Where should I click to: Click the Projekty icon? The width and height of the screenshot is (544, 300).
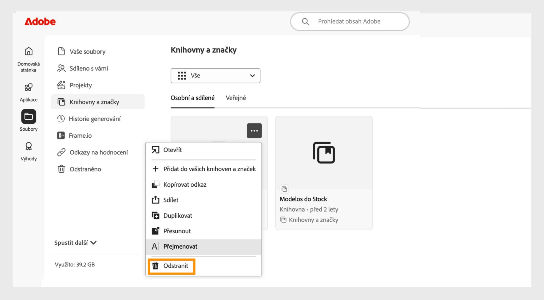[x=61, y=85]
